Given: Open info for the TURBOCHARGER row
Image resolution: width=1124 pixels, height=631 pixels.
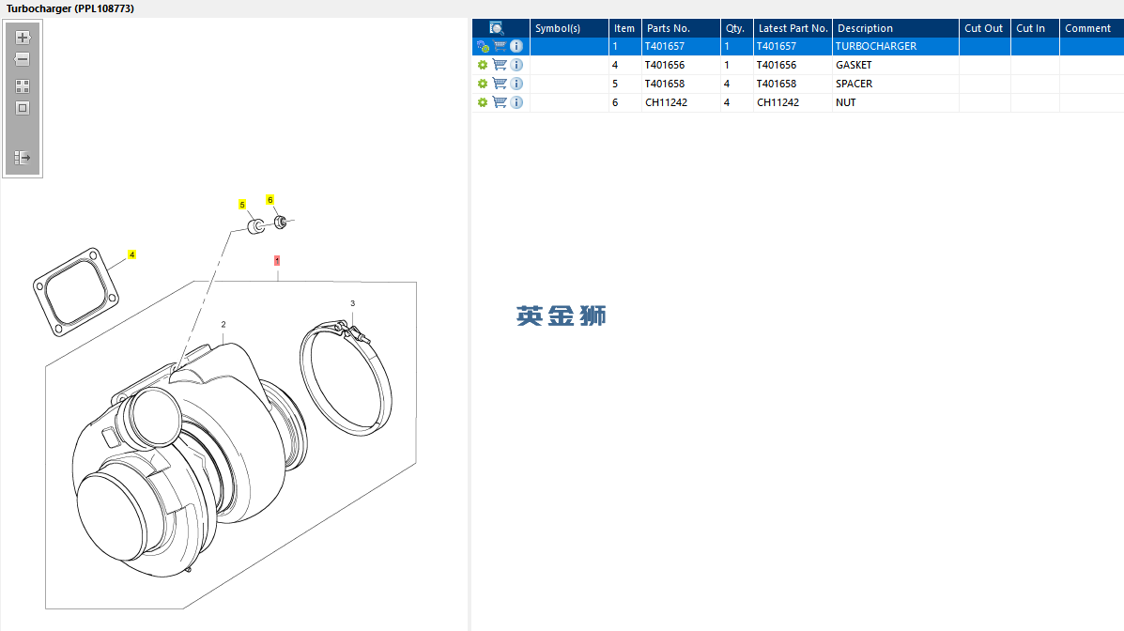Looking at the screenshot, I should [516, 46].
